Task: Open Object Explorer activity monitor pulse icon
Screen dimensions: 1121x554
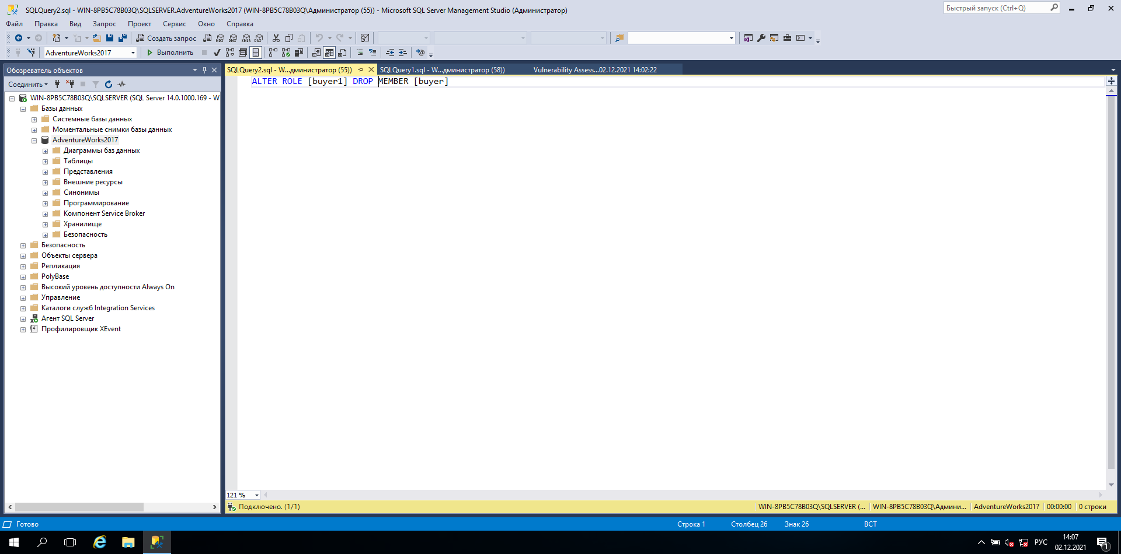Action: 121,84
